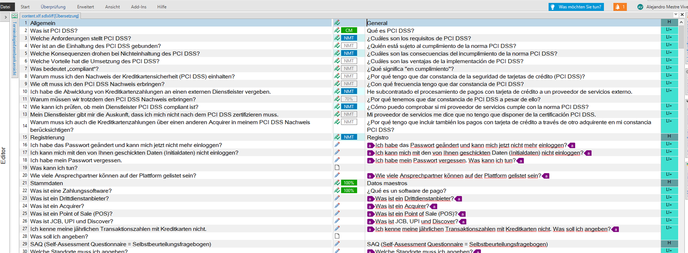
Task: Open the Datei menu
Action: coord(6,7)
